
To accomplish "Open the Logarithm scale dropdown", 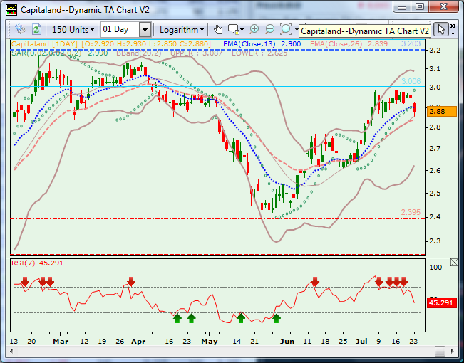I will [182, 30].
